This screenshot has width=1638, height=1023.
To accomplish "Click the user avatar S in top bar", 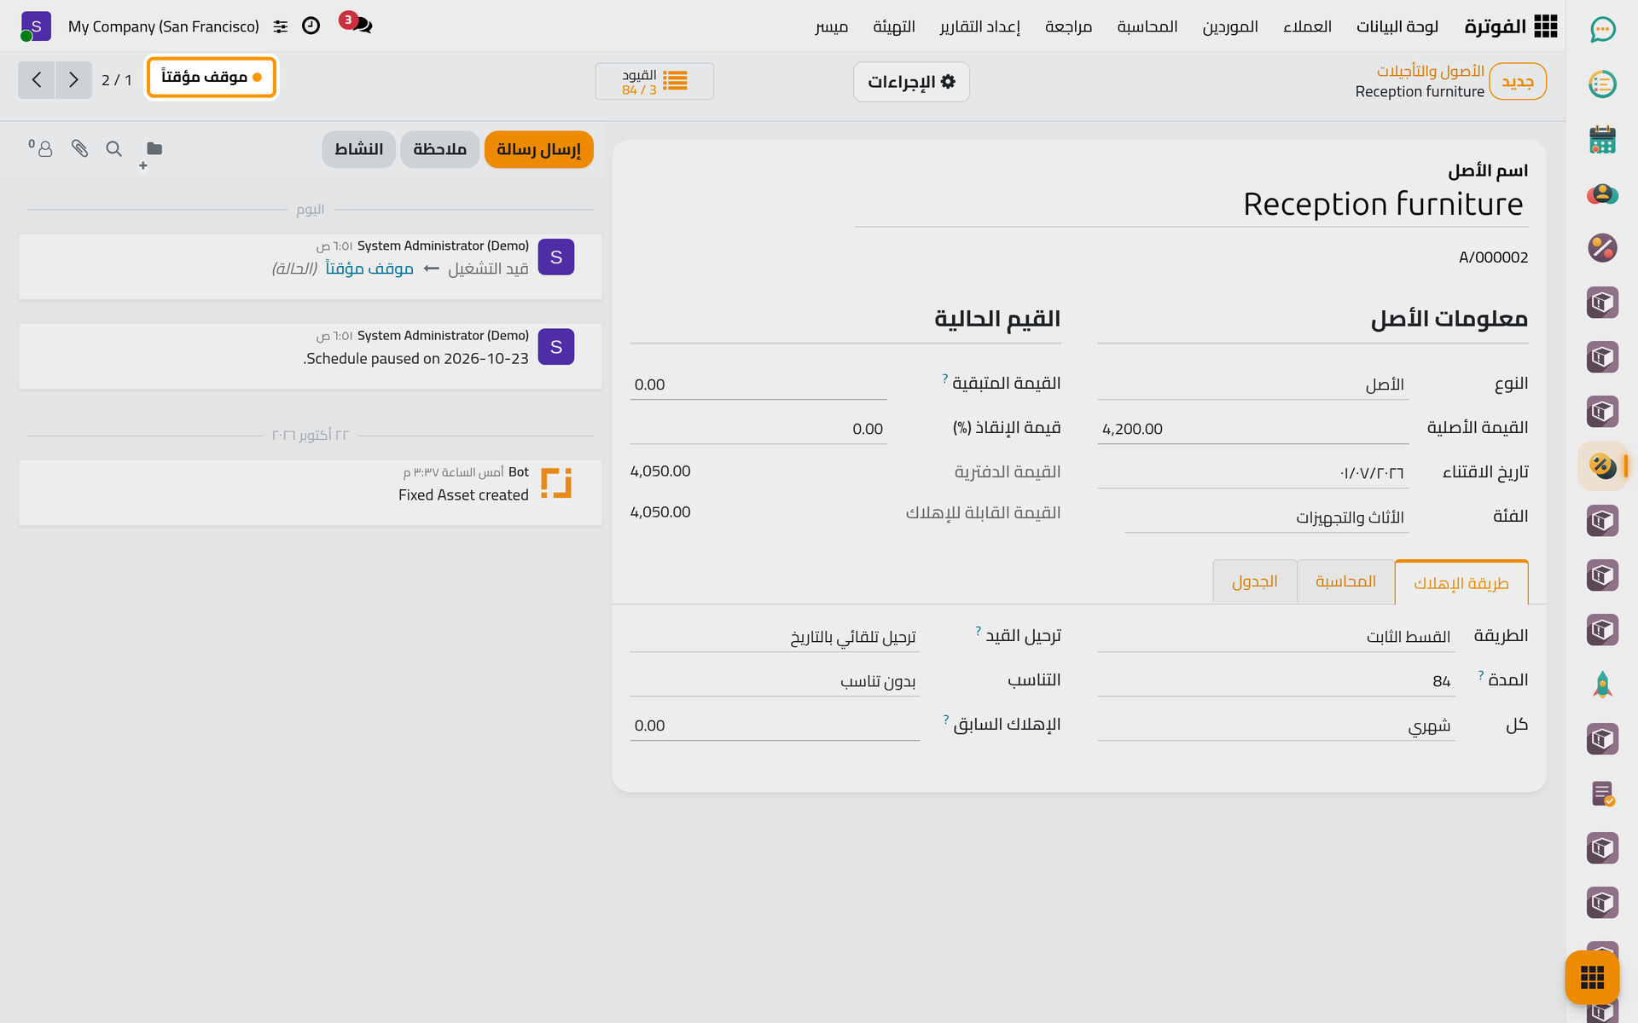I will (x=36, y=26).
